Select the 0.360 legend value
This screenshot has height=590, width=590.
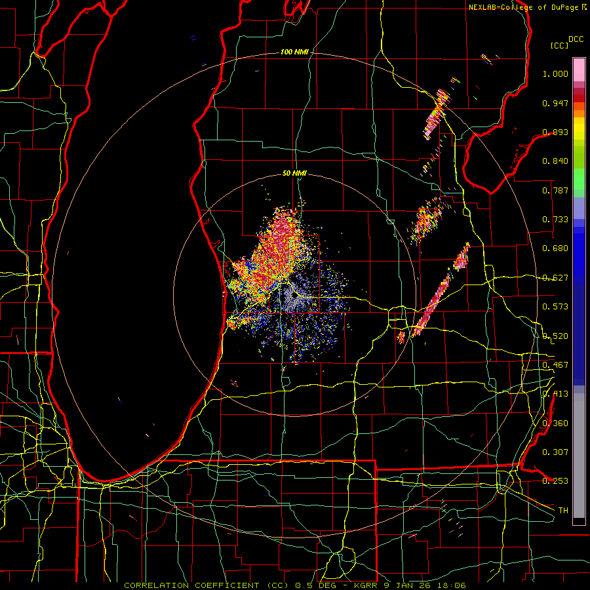[x=555, y=423]
